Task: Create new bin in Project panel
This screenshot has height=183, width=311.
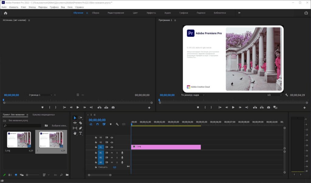Action: click(67, 175)
